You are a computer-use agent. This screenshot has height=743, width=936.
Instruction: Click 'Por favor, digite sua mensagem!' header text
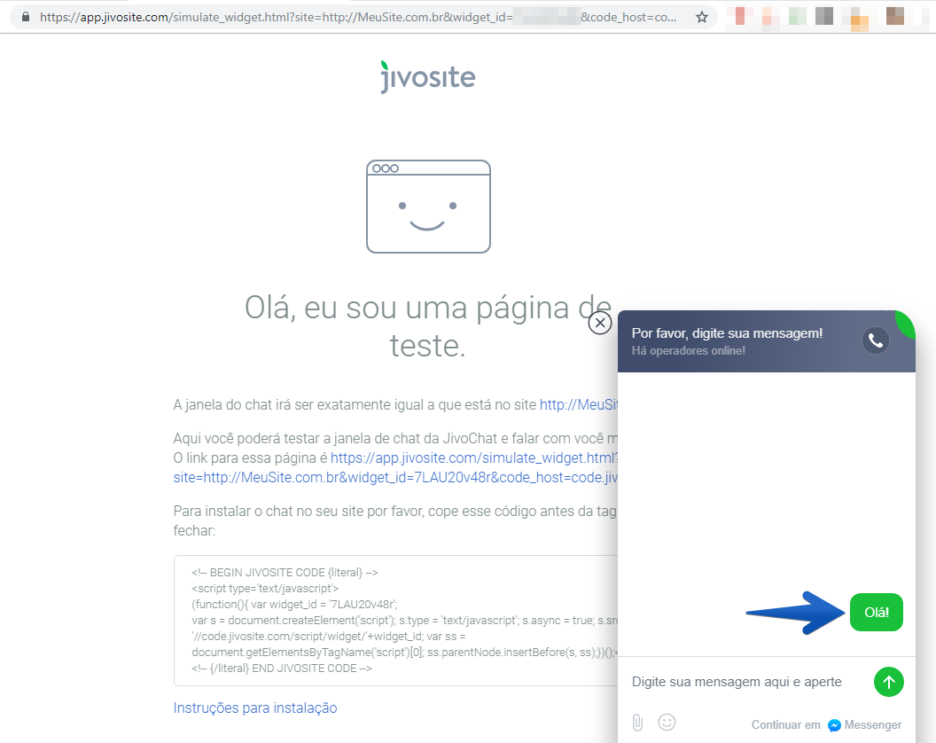tap(727, 333)
